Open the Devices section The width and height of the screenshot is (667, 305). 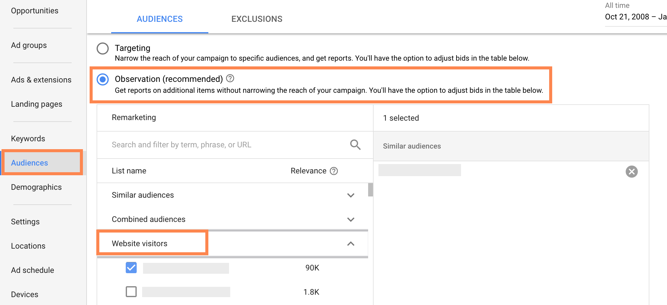(x=24, y=294)
